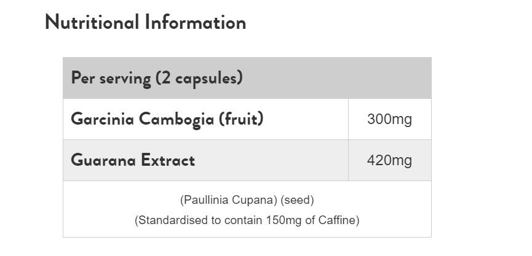Click the word "Extract" in the table
Screen dimensions: 532x256
(x=167, y=160)
